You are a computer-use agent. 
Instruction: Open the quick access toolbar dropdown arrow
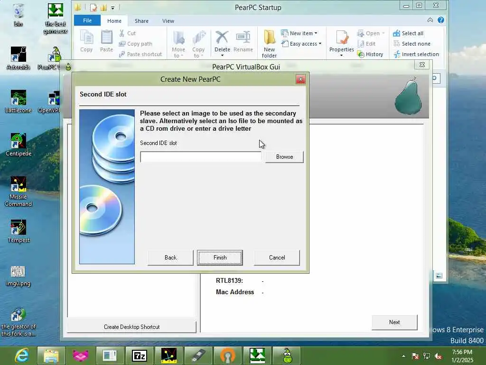point(113,8)
